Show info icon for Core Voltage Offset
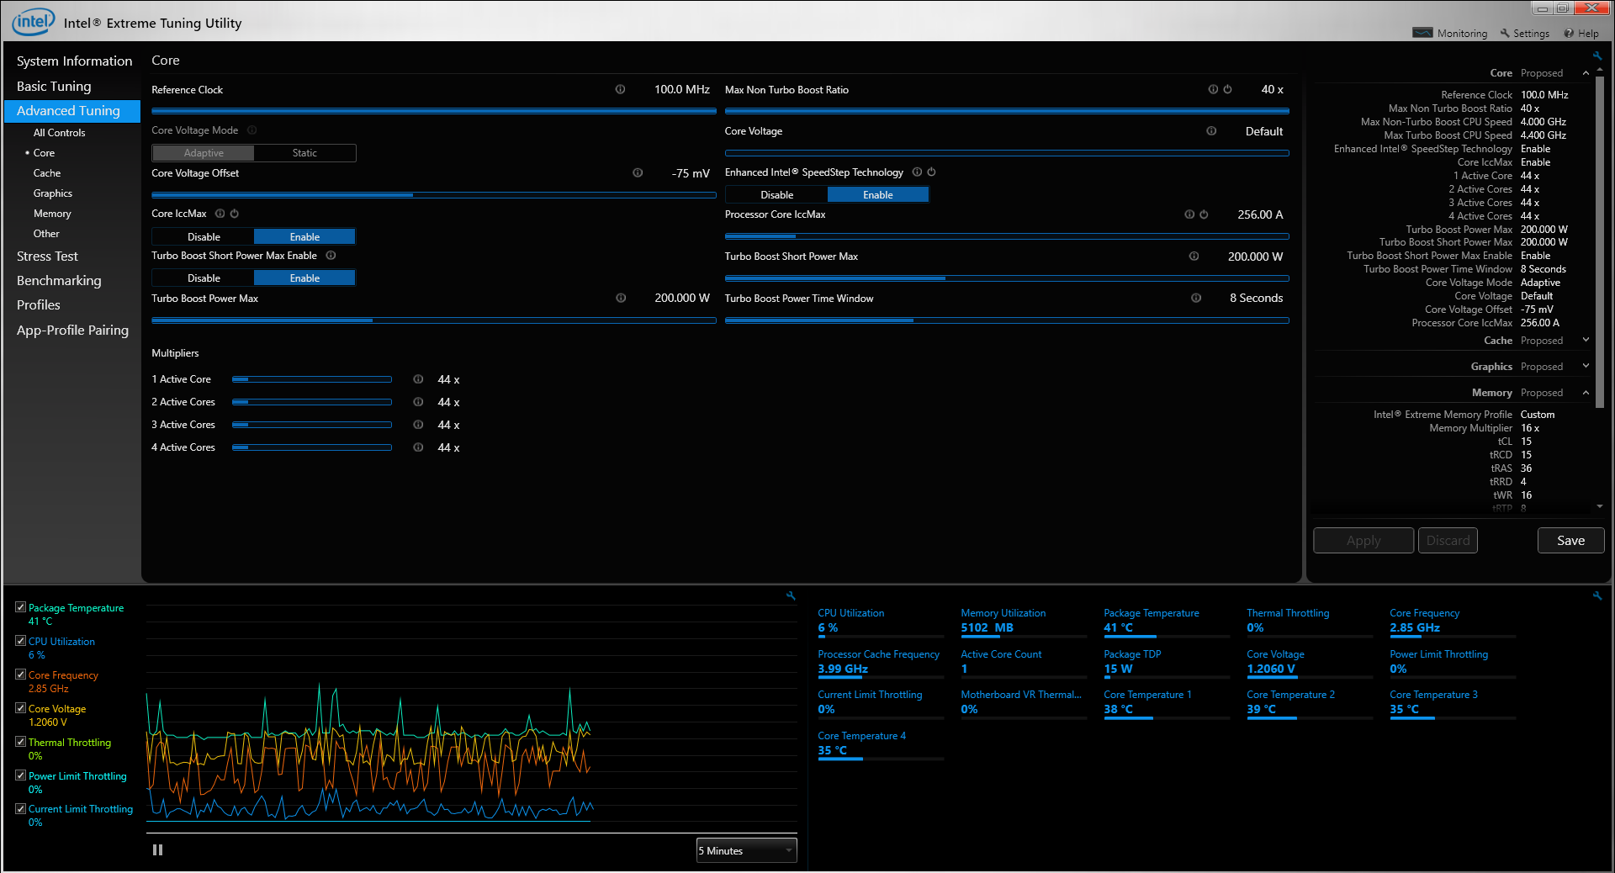This screenshot has height=873, width=1615. [x=638, y=172]
